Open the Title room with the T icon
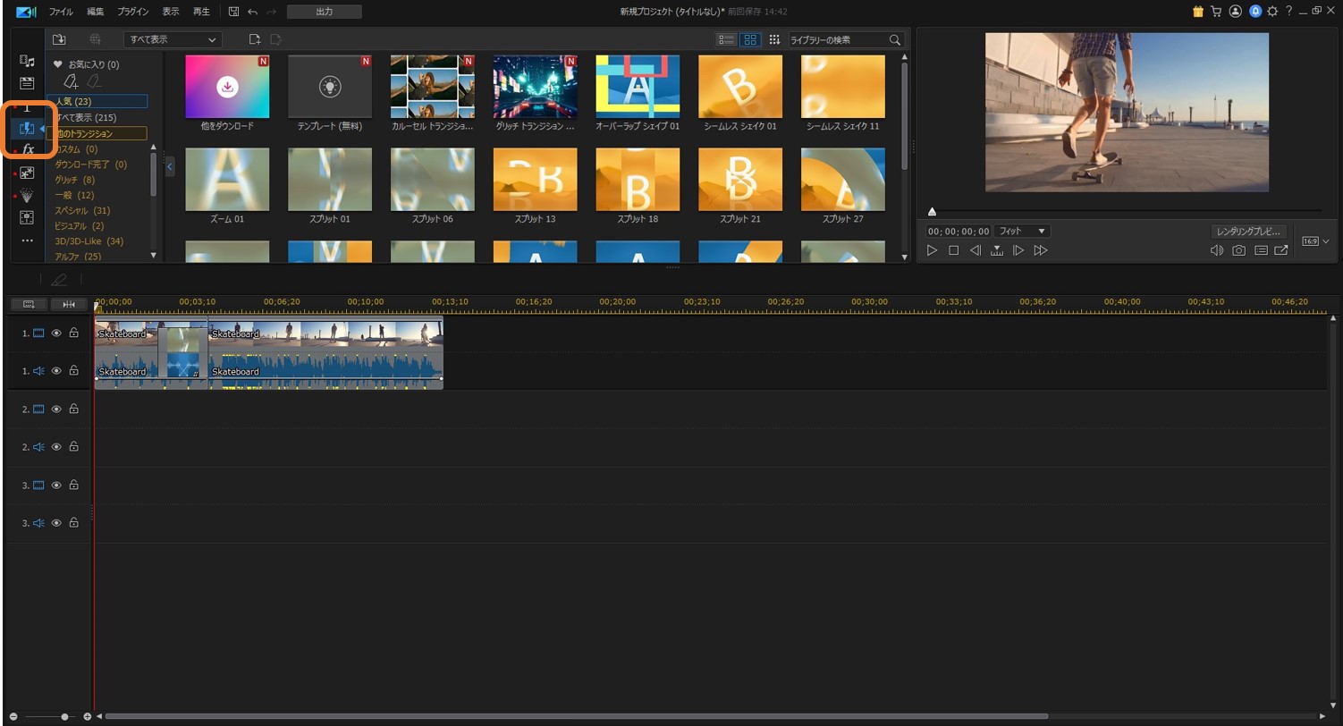The width and height of the screenshot is (1343, 726). tap(27, 107)
